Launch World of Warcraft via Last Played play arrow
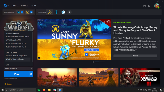 (x=31, y=12)
